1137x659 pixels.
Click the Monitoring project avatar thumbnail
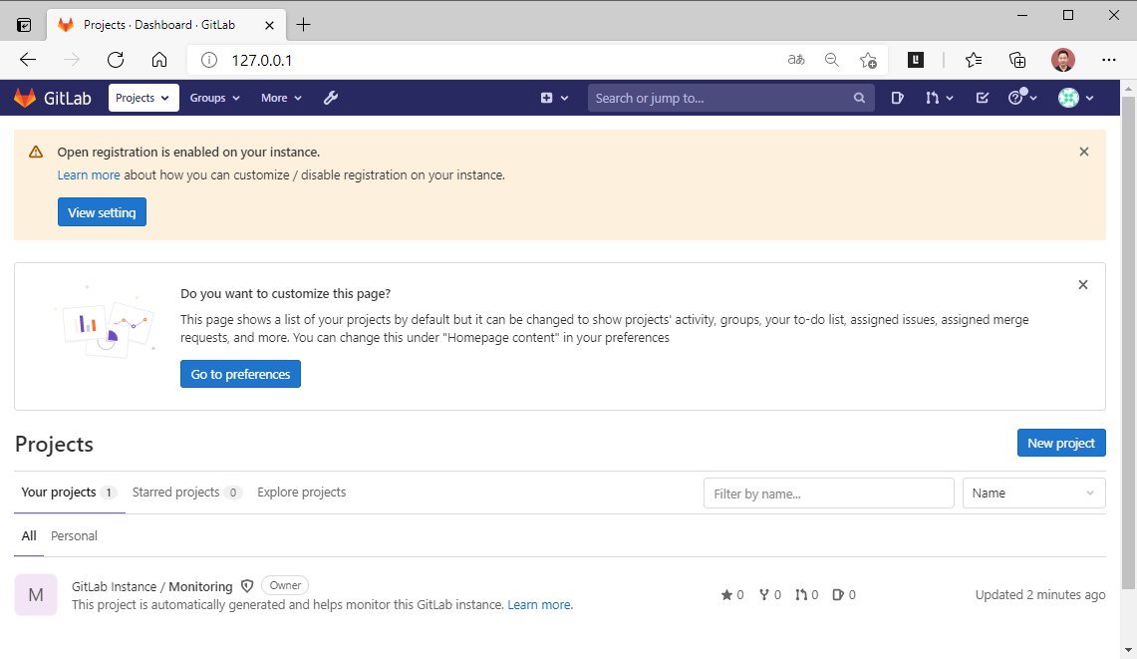tap(35, 594)
